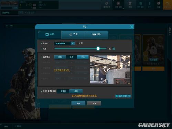Click the refresh icon on reset settings button
The image size is (172, 129).
[117, 96]
